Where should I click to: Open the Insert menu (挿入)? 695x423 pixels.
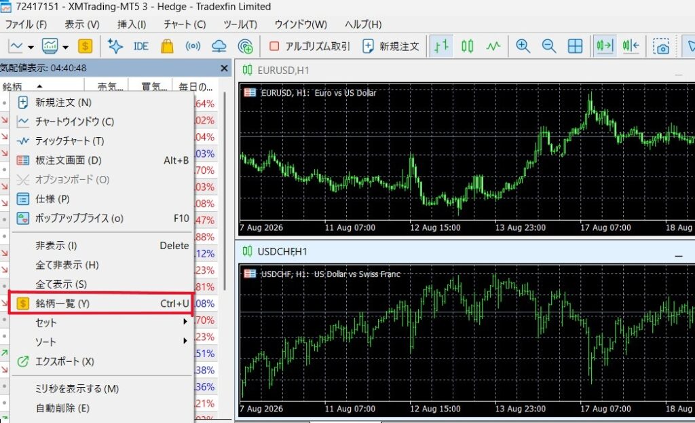click(x=132, y=24)
